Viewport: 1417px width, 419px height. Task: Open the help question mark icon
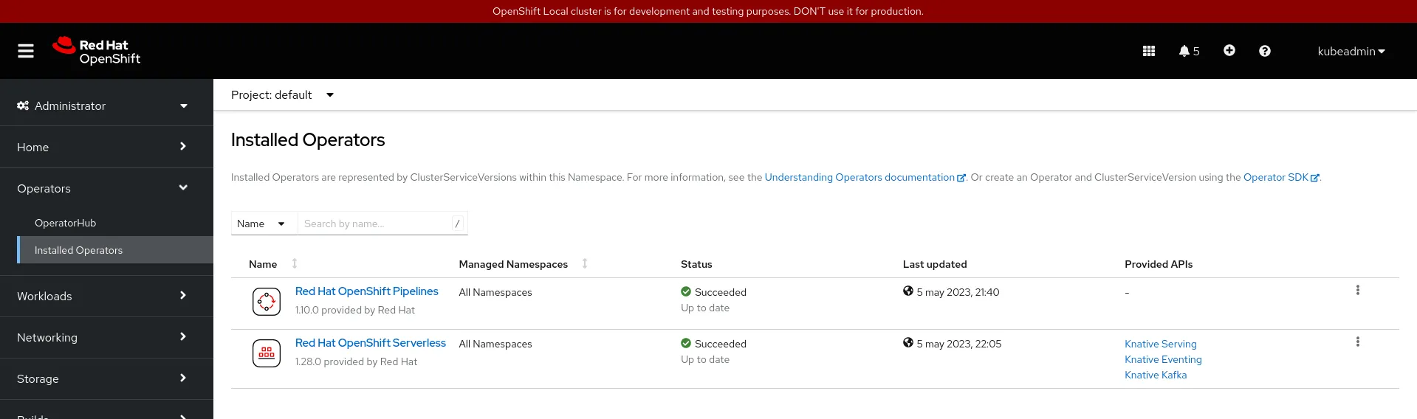tap(1264, 51)
